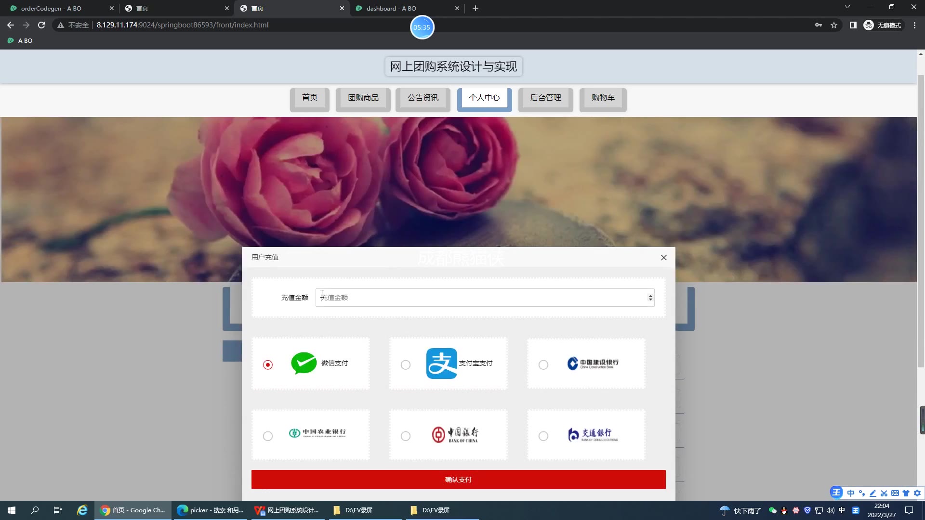This screenshot has width=925, height=520.
Task: Click the WeChat Pay logo icon
Action: pos(304,364)
